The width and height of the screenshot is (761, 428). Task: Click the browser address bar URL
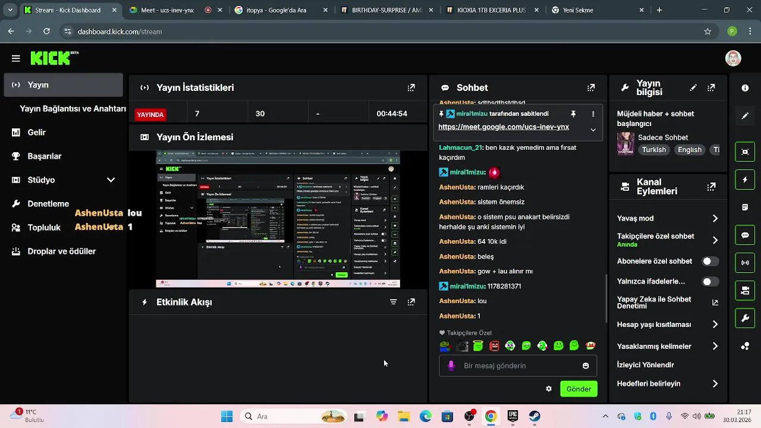120,32
